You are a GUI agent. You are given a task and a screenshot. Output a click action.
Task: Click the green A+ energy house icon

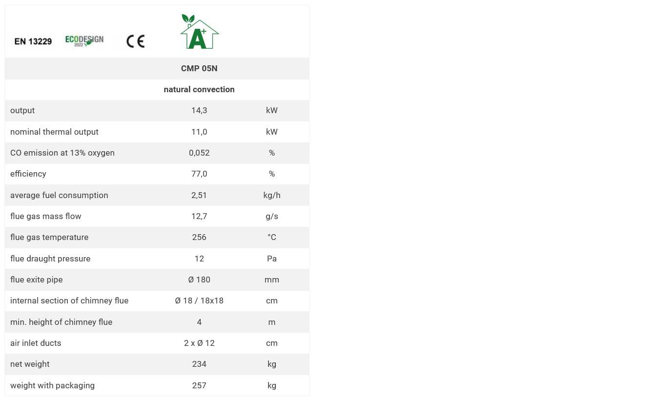click(199, 32)
